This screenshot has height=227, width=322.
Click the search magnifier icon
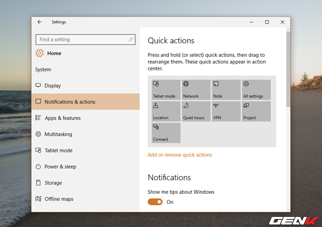(x=131, y=39)
